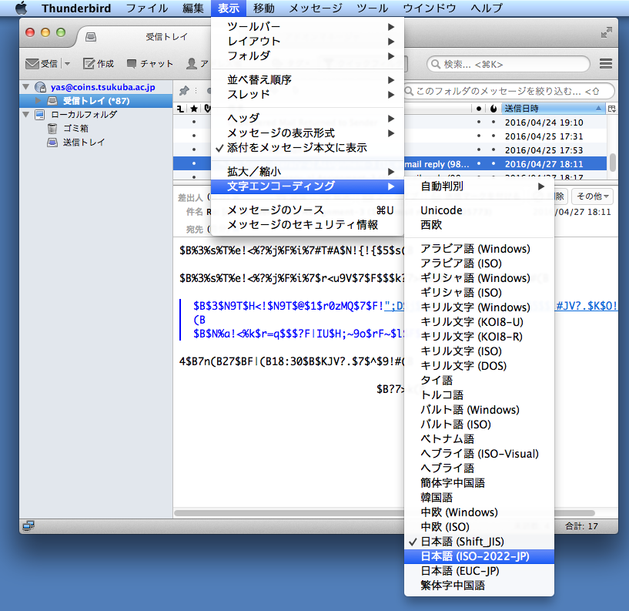Open the 移動 menu

(x=264, y=8)
